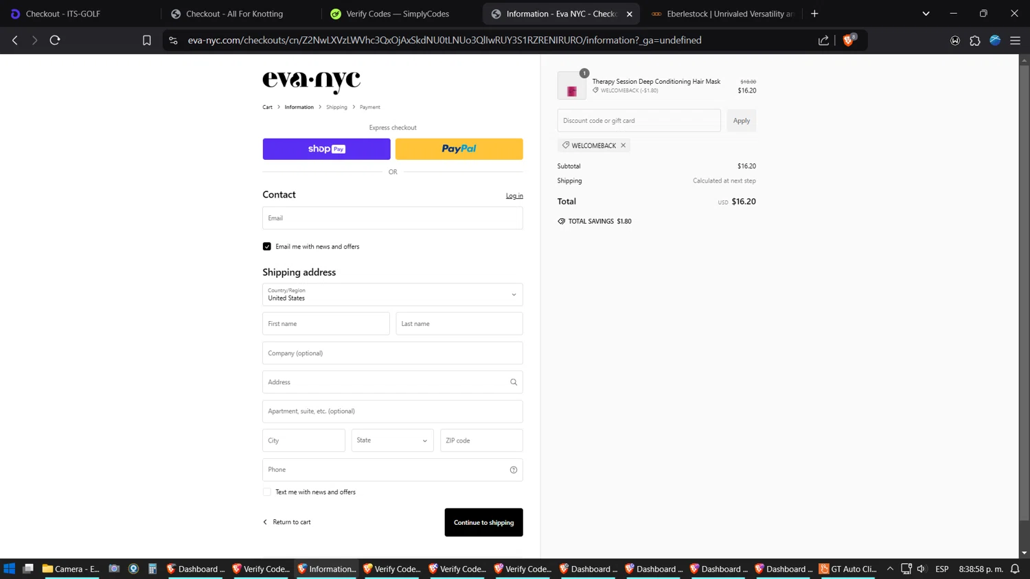The image size is (1030, 579).
Task: Pay with Shop Pay express button
Action: (x=326, y=149)
